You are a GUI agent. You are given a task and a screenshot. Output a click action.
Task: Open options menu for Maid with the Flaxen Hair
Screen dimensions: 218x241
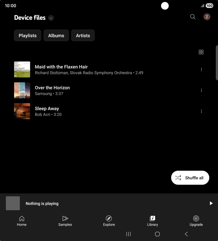tap(201, 69)
